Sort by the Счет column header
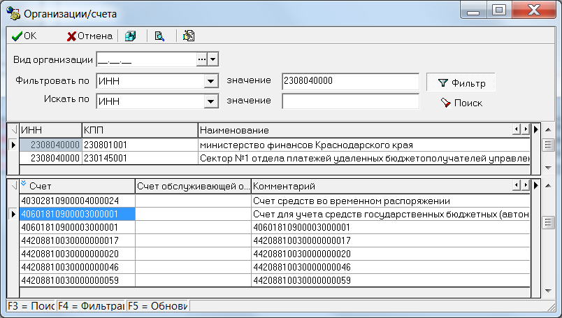 pyautogui.click(x=77, y=186)
